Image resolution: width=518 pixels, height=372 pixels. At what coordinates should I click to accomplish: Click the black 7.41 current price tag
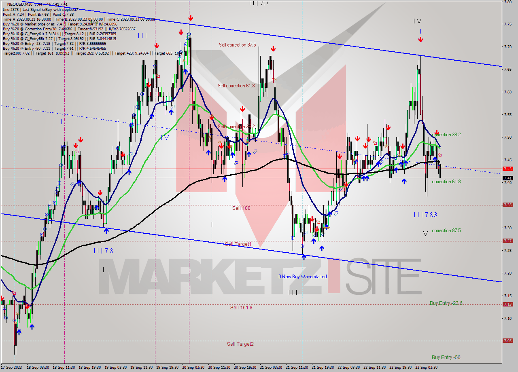coord(508,178)
